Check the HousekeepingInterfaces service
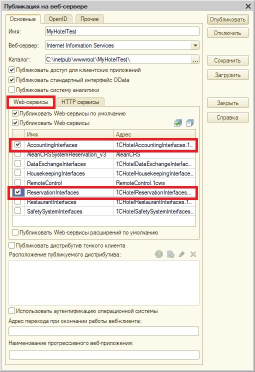This screenshot has width=255, height=372. [18, 173]
